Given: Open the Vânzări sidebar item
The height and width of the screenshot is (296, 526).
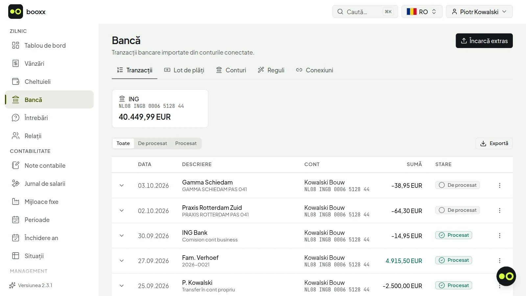Looking at the screenshot, I should pyautogui.click(x=49, y=63).
